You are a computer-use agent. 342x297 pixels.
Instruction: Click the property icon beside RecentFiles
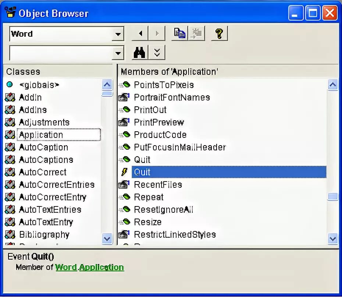click(x=124, y=184)
